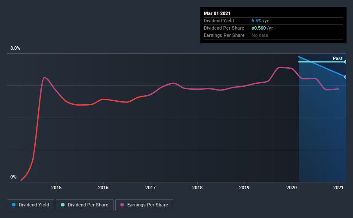Click the 8.0% y-axis label
This screenshot has height=218, width=353.
point(15,48)
